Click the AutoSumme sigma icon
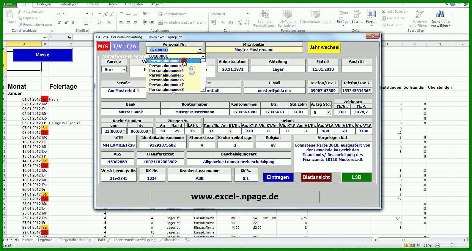The height and width of the screenshot is (251, 472). 384,12
